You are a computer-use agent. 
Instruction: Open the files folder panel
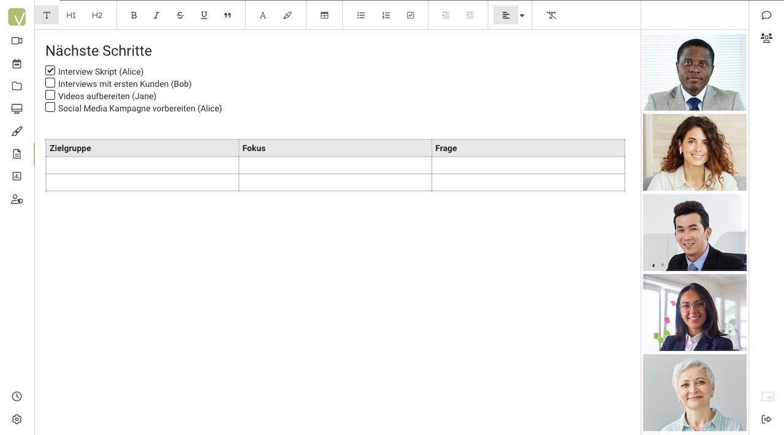pos(17,86)
